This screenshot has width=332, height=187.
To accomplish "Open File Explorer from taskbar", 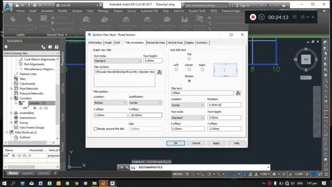I will (x=94, y=183).
